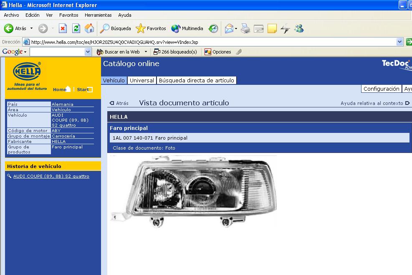Click the lightning bolt toolbar icon
The height and width of the screenshot is (275, 412).
coord(285,28)
